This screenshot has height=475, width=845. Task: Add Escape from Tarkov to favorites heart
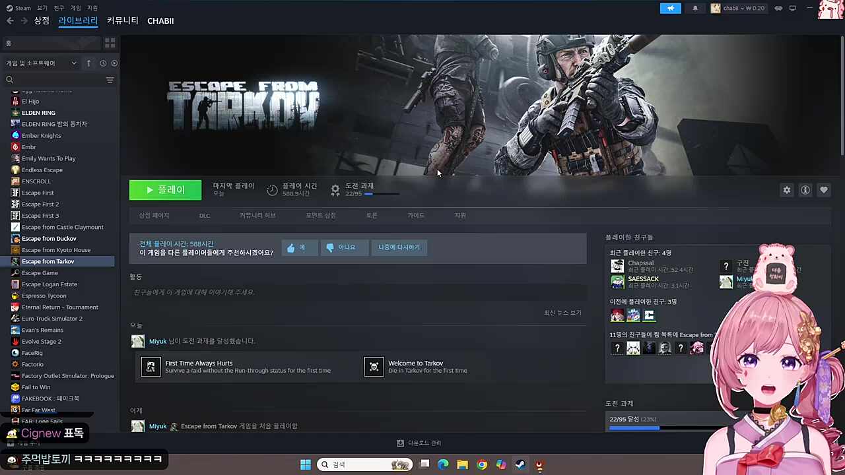click(824, 190)
